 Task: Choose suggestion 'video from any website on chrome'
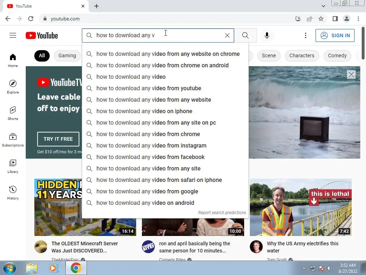[165, 54]
